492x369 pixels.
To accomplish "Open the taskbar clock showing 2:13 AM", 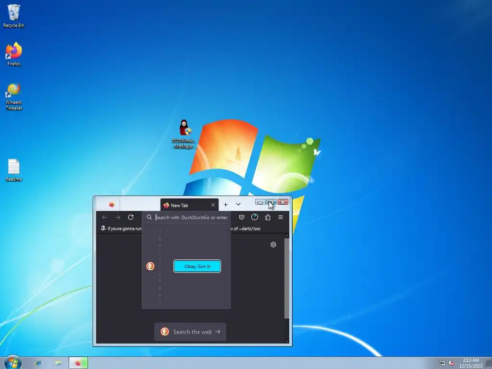I will point(471,363).
